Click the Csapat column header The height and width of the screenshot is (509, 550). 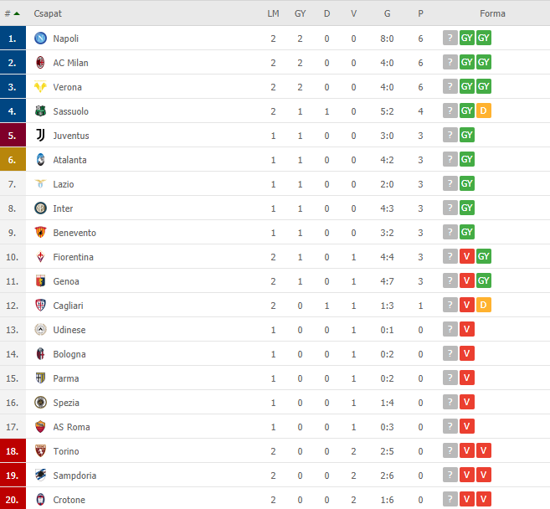(48, 13)
